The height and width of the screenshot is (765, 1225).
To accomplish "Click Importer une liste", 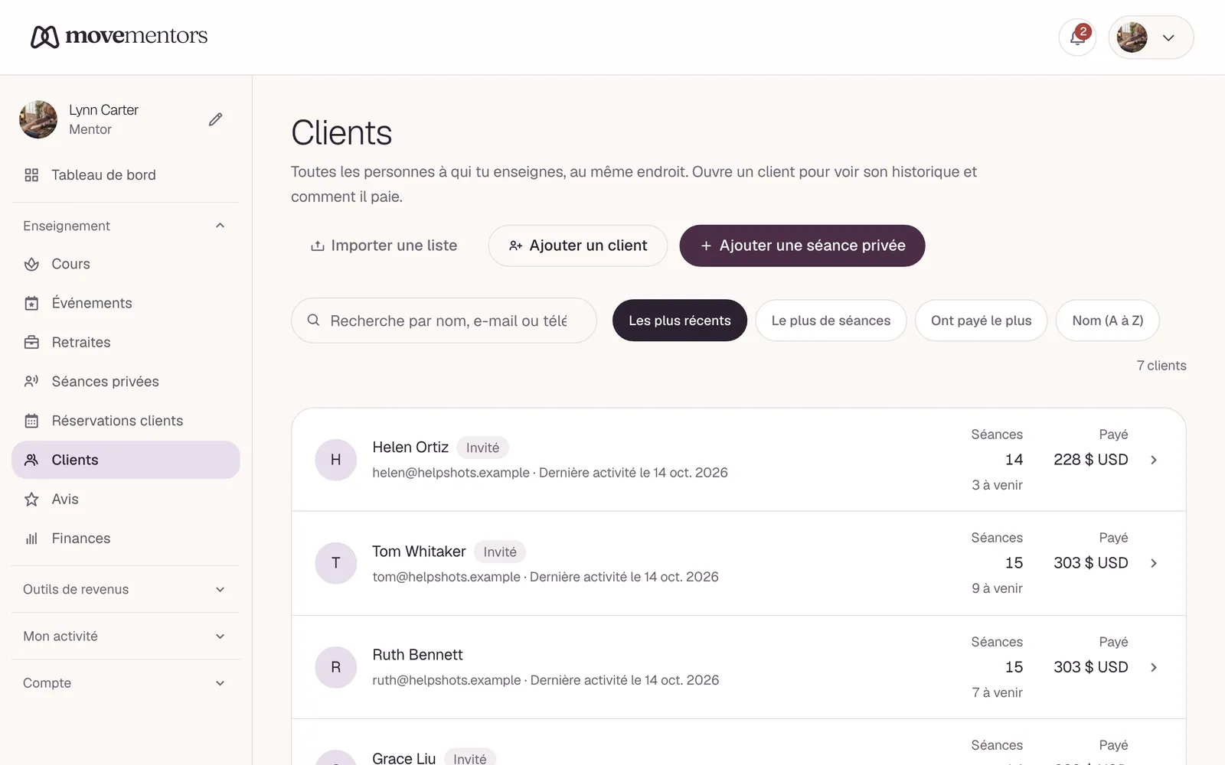I will [384, 246].
